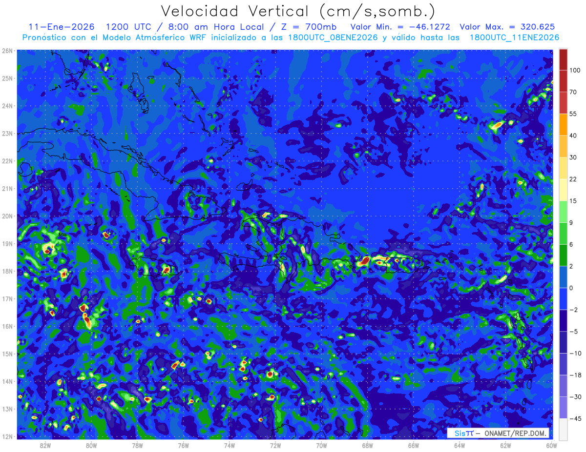The width and height of the screenshot is (586, 452).
Task: Click the colorbar label "-30"
Action: point(575,397)
